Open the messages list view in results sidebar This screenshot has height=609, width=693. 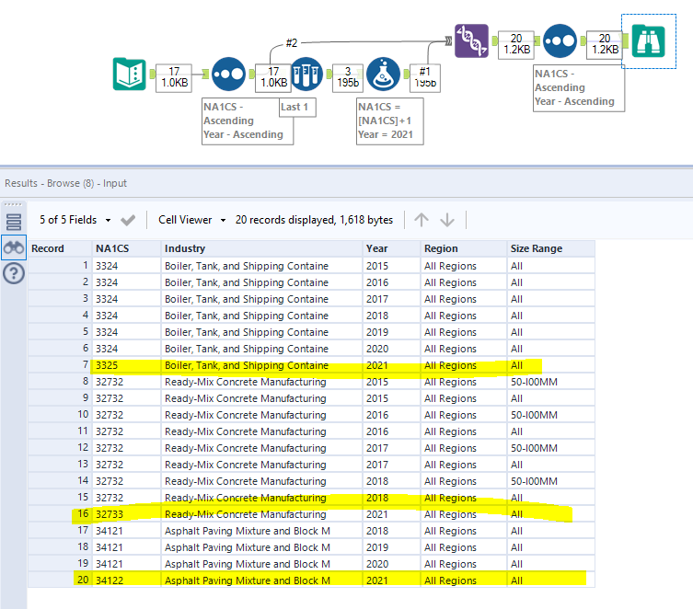[x=14, y=221]
